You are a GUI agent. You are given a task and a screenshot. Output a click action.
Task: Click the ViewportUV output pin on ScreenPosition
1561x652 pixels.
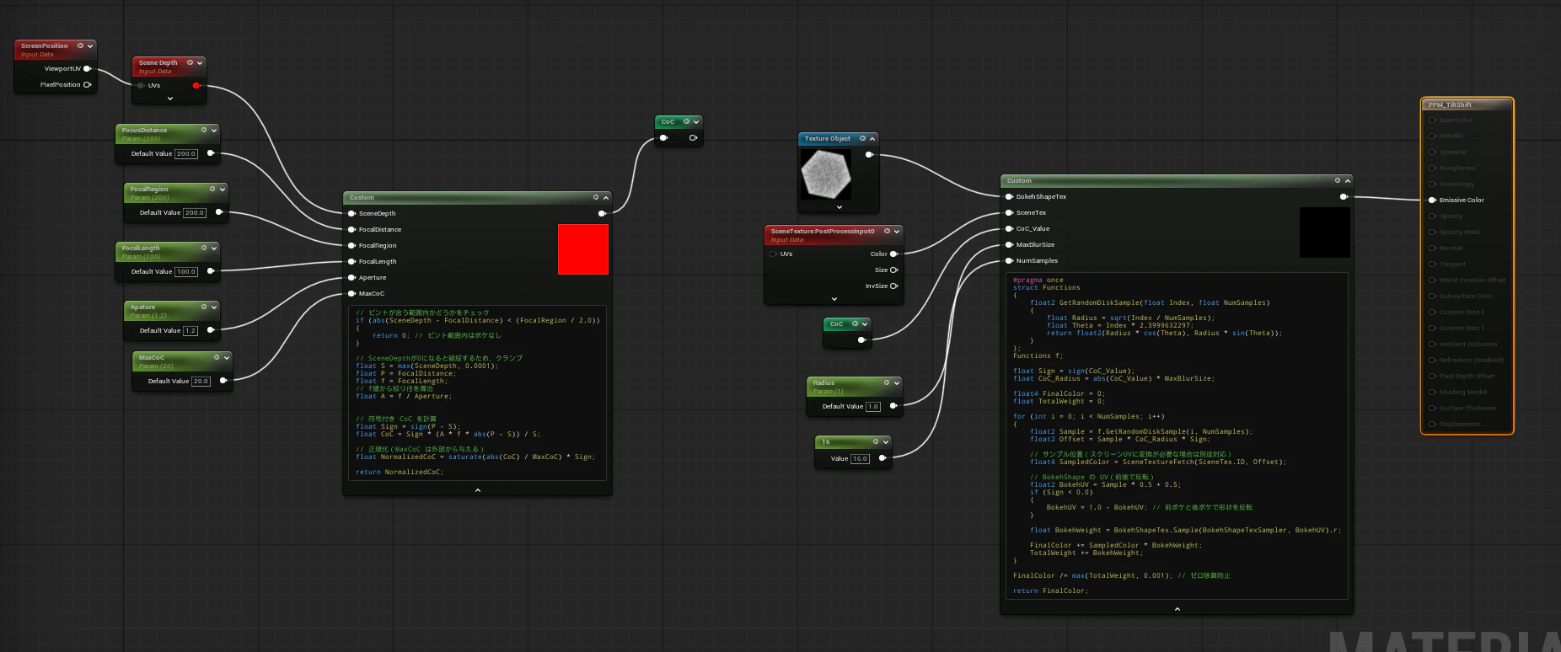pyautogui.click(x=87, y=69)
